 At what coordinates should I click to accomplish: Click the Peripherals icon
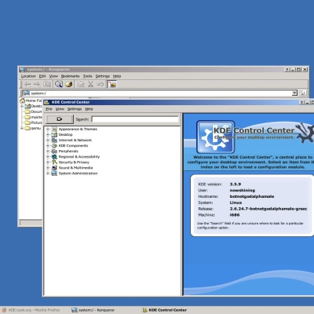[x=54, y=151]
